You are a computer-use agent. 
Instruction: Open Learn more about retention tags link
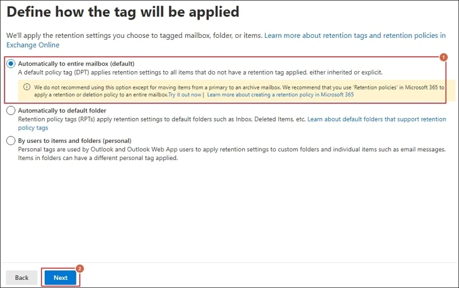(x=226, y=40)
